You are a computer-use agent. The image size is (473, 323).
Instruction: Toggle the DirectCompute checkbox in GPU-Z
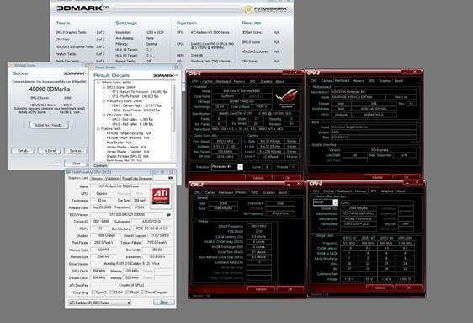coord(144,292)
